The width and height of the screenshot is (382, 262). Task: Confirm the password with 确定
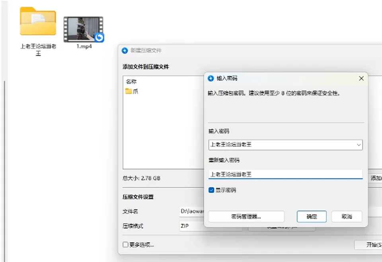[312, 217]
